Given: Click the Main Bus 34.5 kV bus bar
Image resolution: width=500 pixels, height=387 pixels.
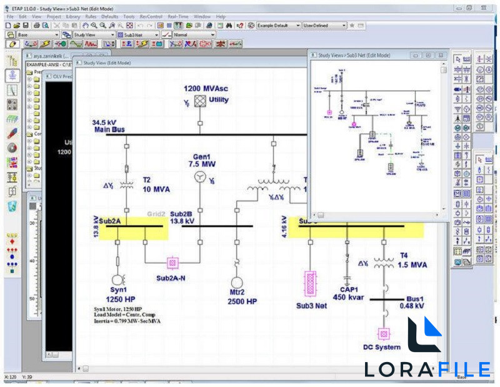Looking at the screenshot, I should [x=206, y=135].
